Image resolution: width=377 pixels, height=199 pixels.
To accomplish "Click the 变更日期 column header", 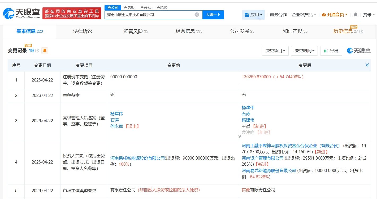I will click(x=42, y=65).
